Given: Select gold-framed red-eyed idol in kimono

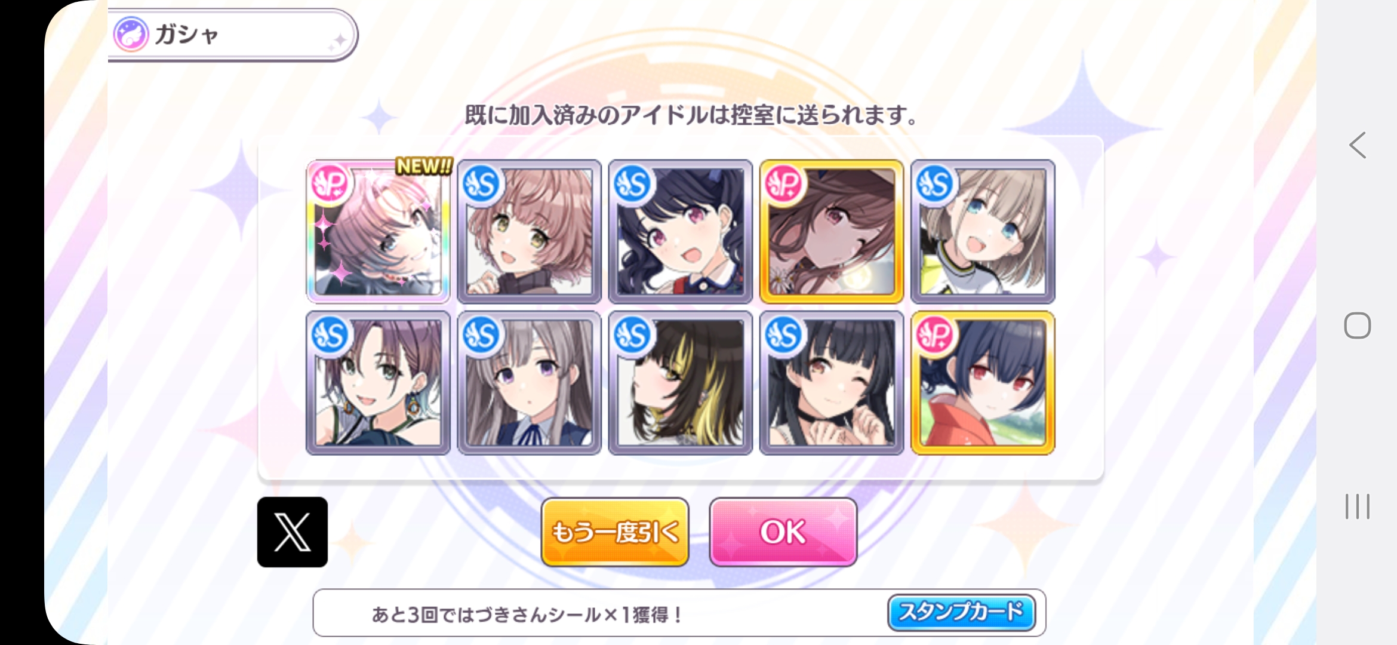Looking at the screenshot, I should (983, 383).
